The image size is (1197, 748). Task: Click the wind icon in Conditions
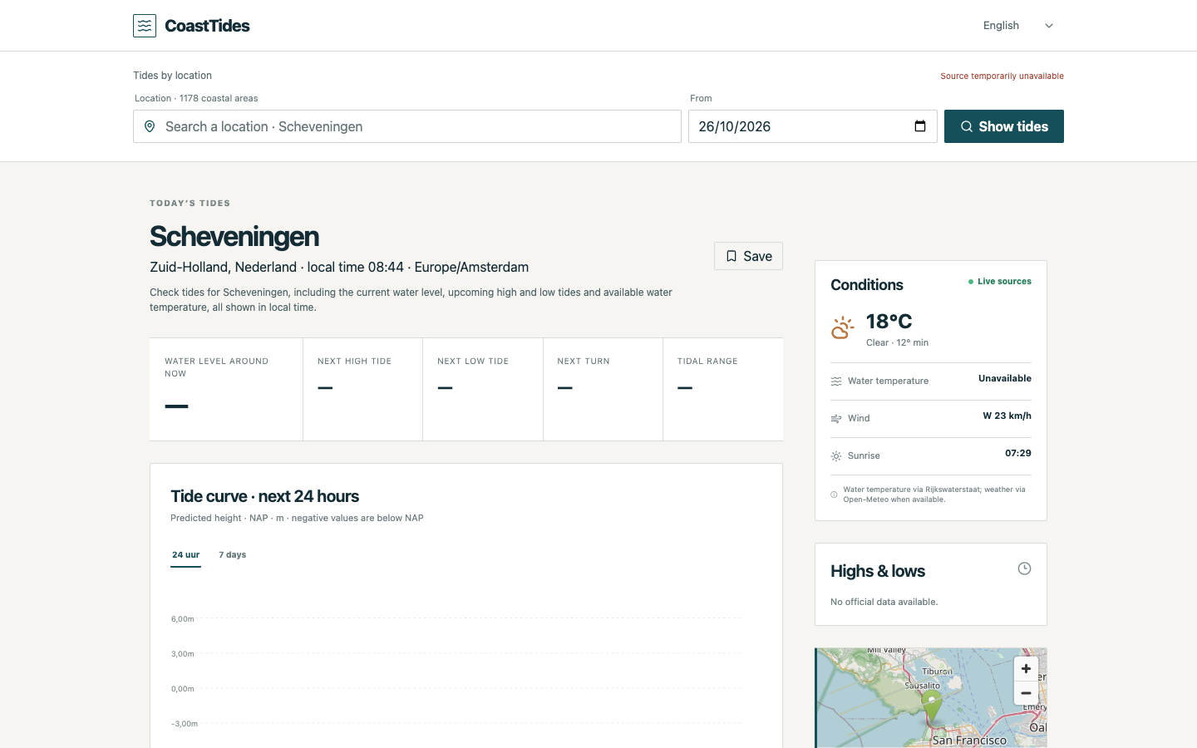point(836,419)
